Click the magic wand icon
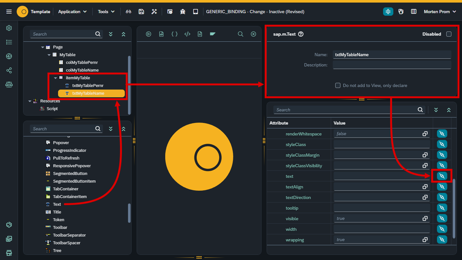The image size is (462, 260). [154, 12]
